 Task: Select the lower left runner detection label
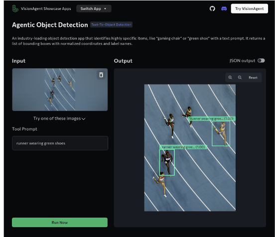183,147
